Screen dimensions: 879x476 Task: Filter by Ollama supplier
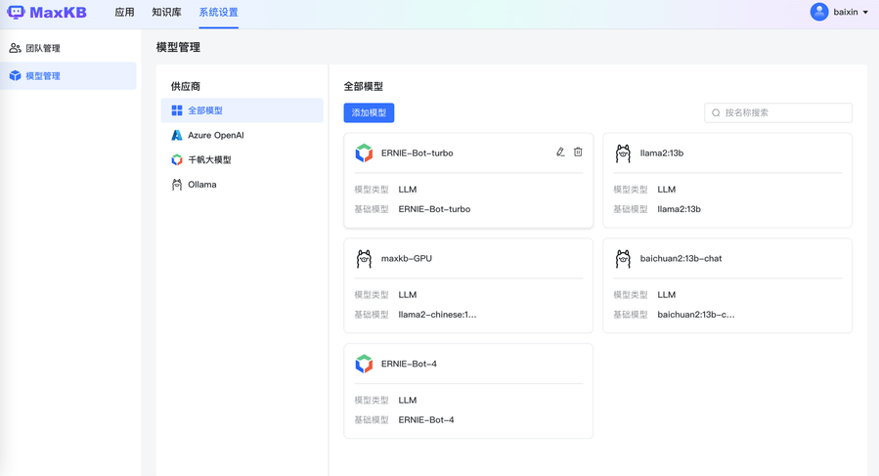point(242,185)
